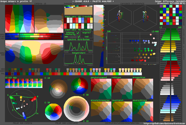Open the olive/ultramarine chart

101,112
